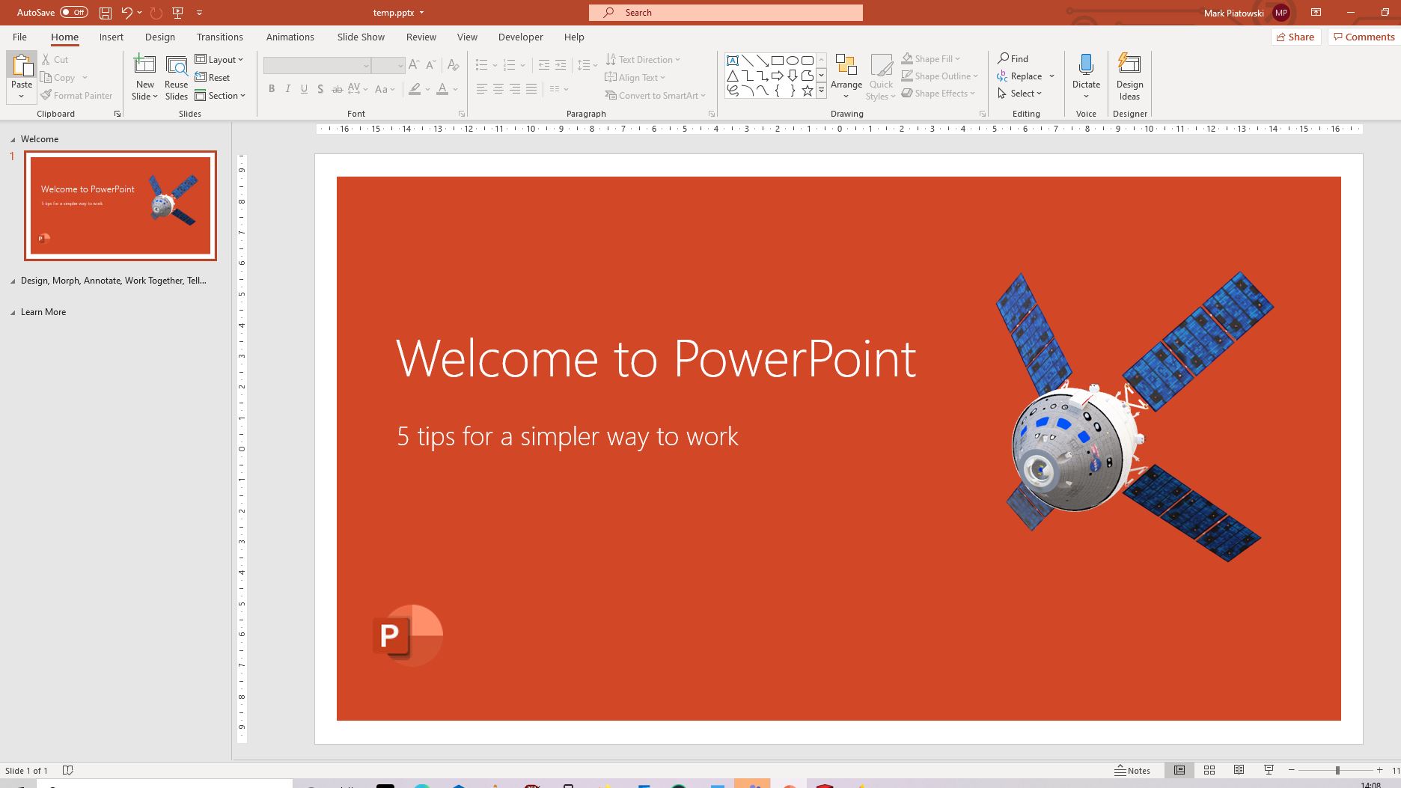This screenshot has width=1401, height=788.
Task: Toggle text Shadow formatting
Action: point(320,89)
